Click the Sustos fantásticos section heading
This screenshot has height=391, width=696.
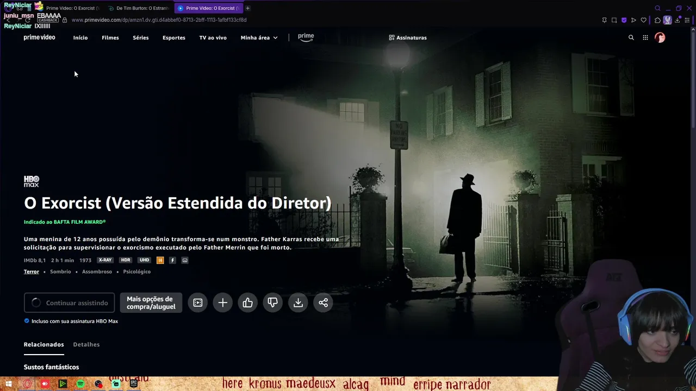tap(51, 367)
